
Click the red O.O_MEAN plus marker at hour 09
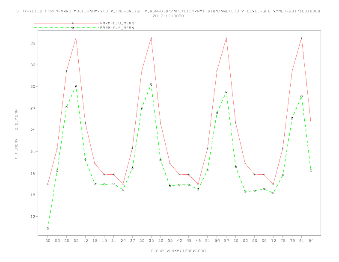76,38
